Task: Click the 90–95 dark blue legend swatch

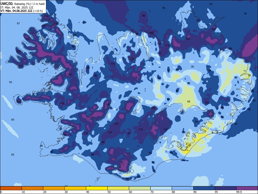Action: [204, 188]
